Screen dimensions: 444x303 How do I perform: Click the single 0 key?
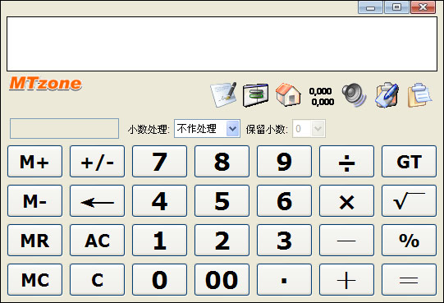[x=160, y=280]
